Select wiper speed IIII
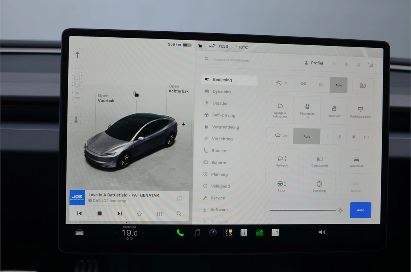 (366, 137)
